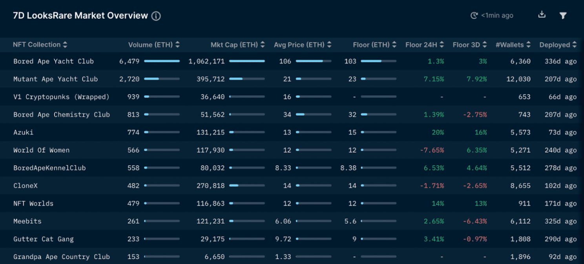The image size is (584, 264).
Task: Click the Bored Ape Yacht Club volume bar
Action: 162,61
